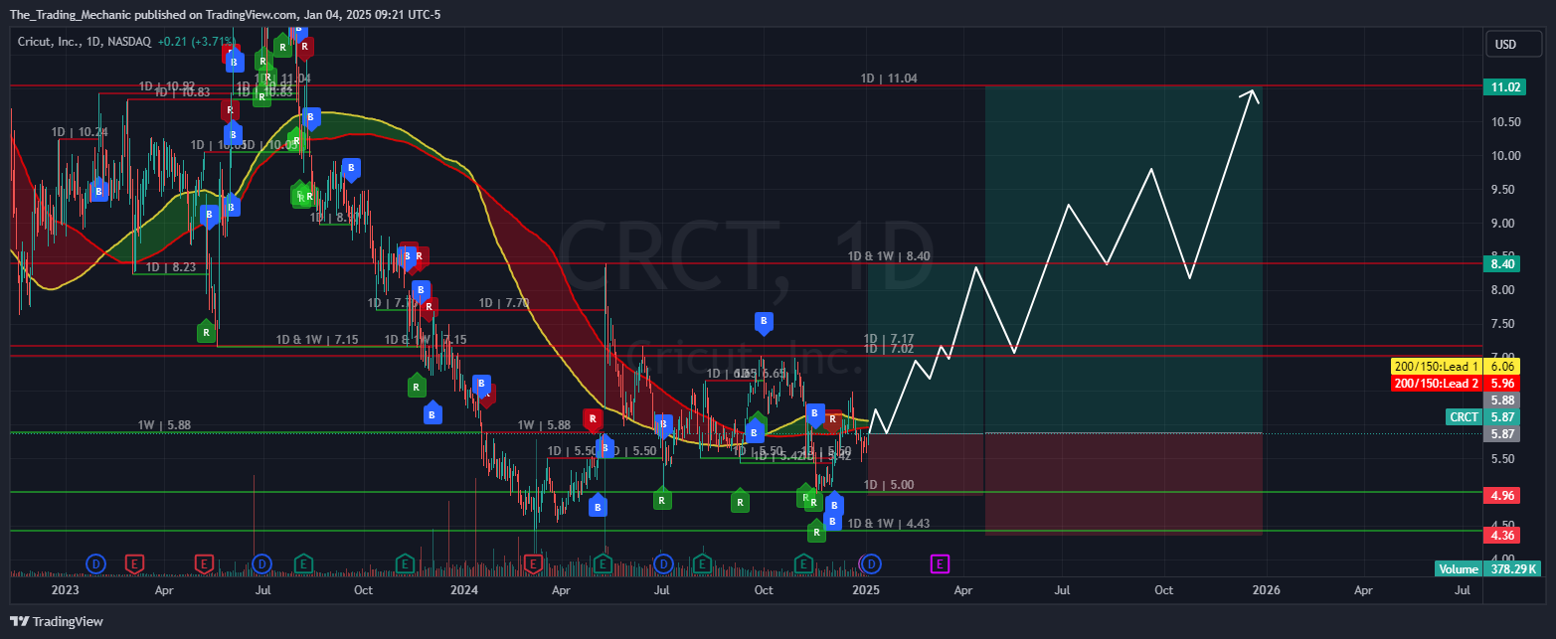Click the lowest green R signal near 1D & 1W | 4.43
1556x639 pixels.
(x=816, y=532)
